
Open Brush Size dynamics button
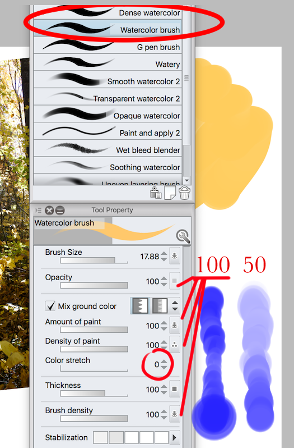point(175,255)
